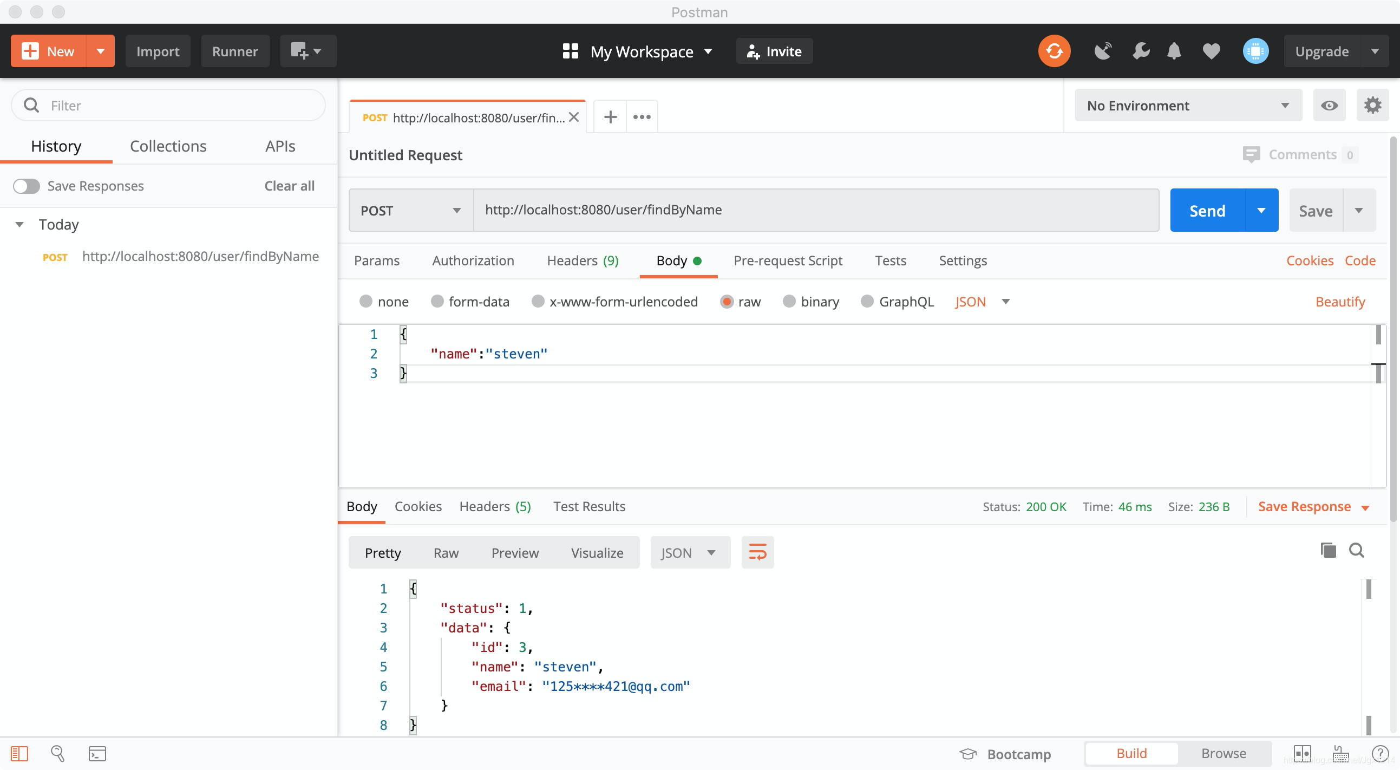Image resolution: width=1400 pixels, height=770 pixels.
Task: Switch to the Tests tab
Action: pos(890,260)
